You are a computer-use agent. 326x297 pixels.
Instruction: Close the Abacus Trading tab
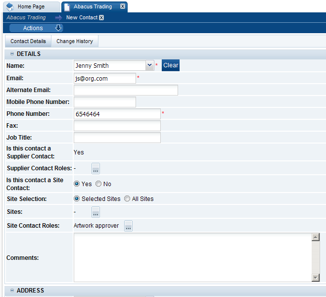123,6
